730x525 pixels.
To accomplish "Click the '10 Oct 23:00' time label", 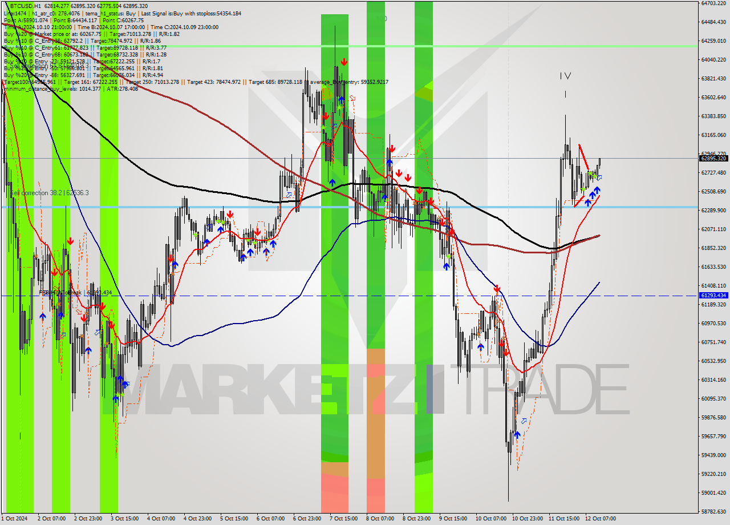I will coord(528,519).
